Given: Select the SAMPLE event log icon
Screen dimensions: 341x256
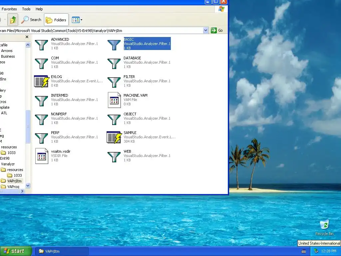Looking at the screenshot, I should click(114, 137).
